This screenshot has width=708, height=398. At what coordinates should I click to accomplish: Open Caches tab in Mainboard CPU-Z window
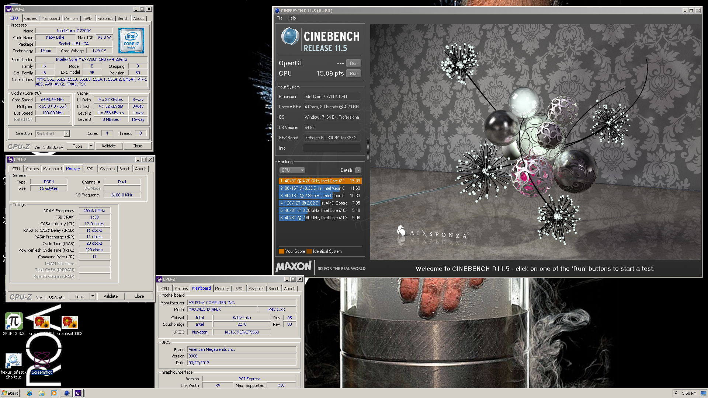[181, 289]
